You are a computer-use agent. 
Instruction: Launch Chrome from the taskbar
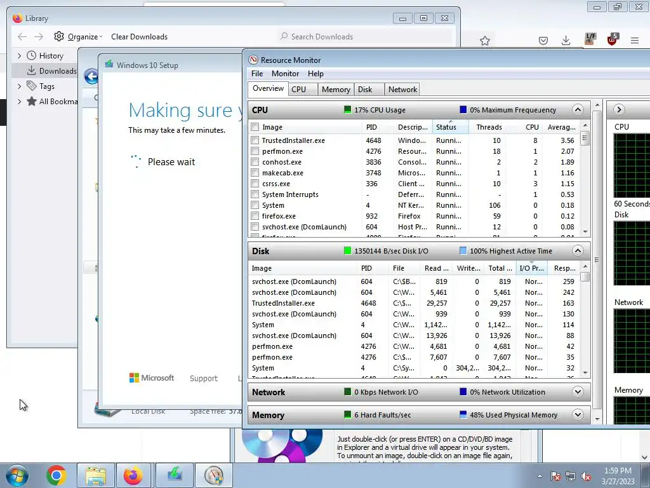tap(56, 475)
